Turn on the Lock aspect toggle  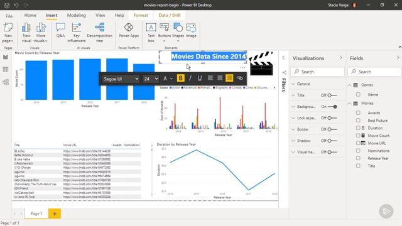pyautogui.click(x=332, y=118)
